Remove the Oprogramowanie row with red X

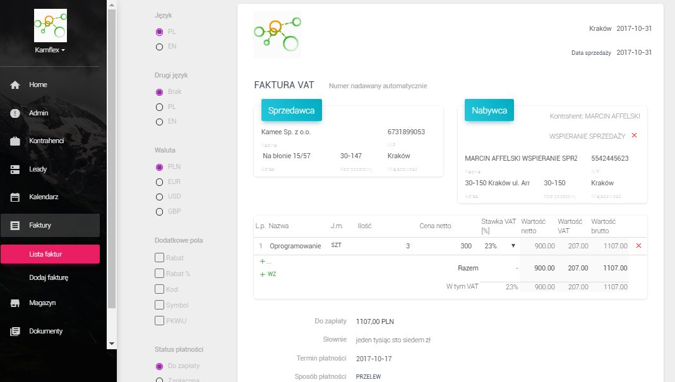pos(638,246)
